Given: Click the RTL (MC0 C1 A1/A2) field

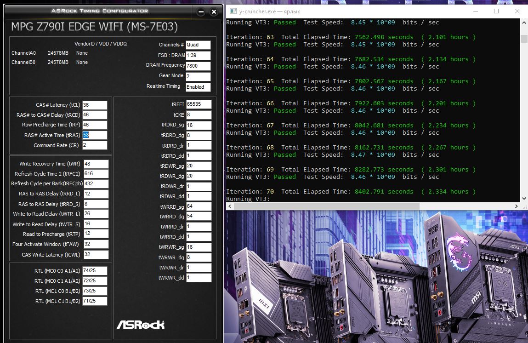Looking at the screenshot, I should [95, 280].
